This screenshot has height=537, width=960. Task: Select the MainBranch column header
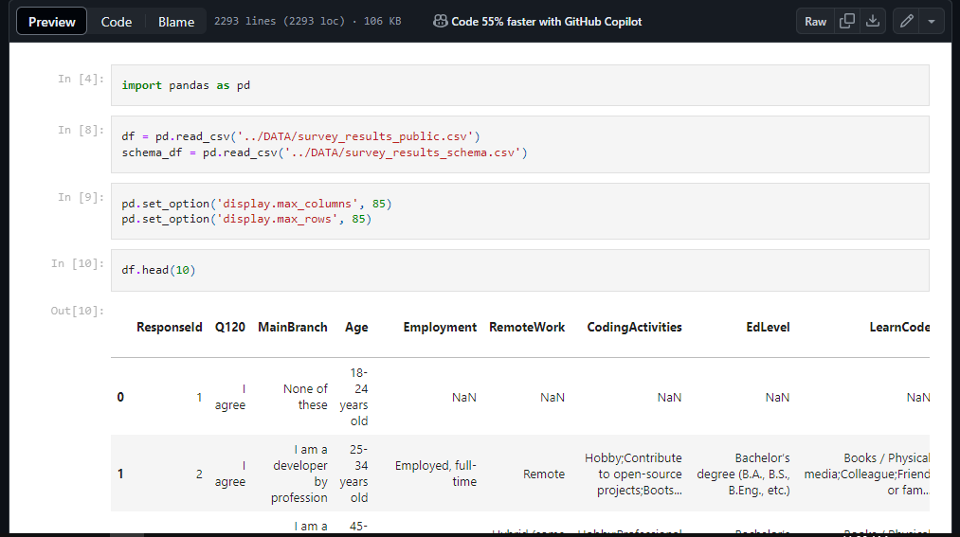(x=292, y=327)
